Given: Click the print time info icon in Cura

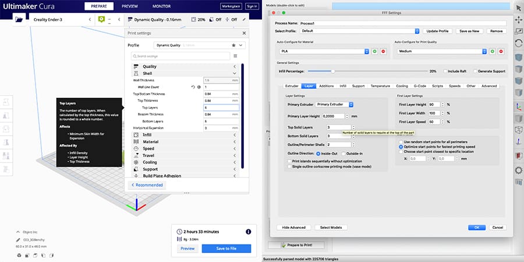Looking at the screenshot, I should [248, 232].
